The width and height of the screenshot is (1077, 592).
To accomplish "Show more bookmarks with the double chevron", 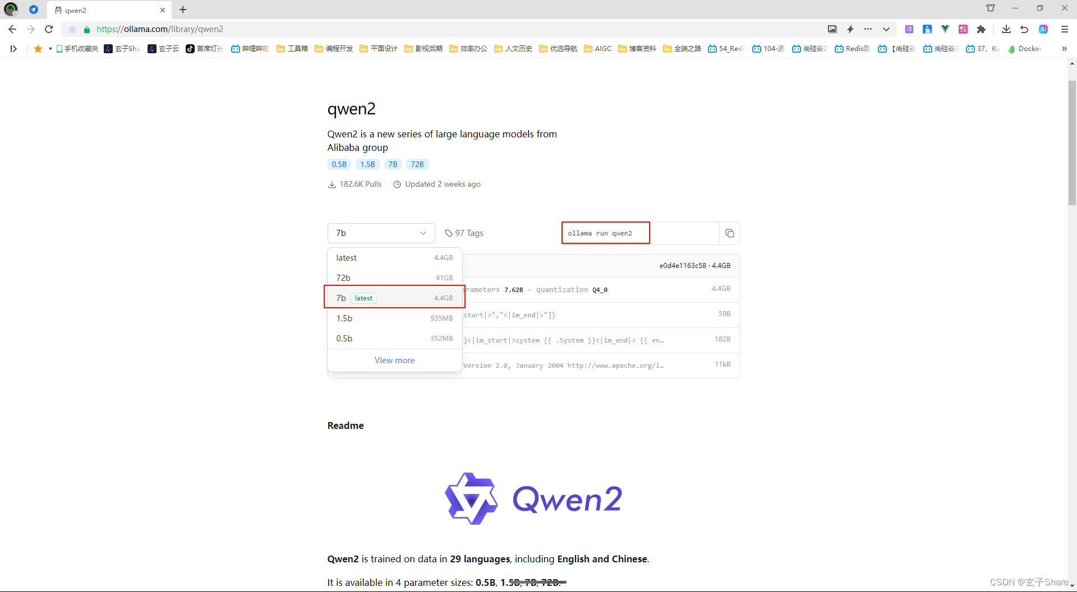I will [1064, 49].
